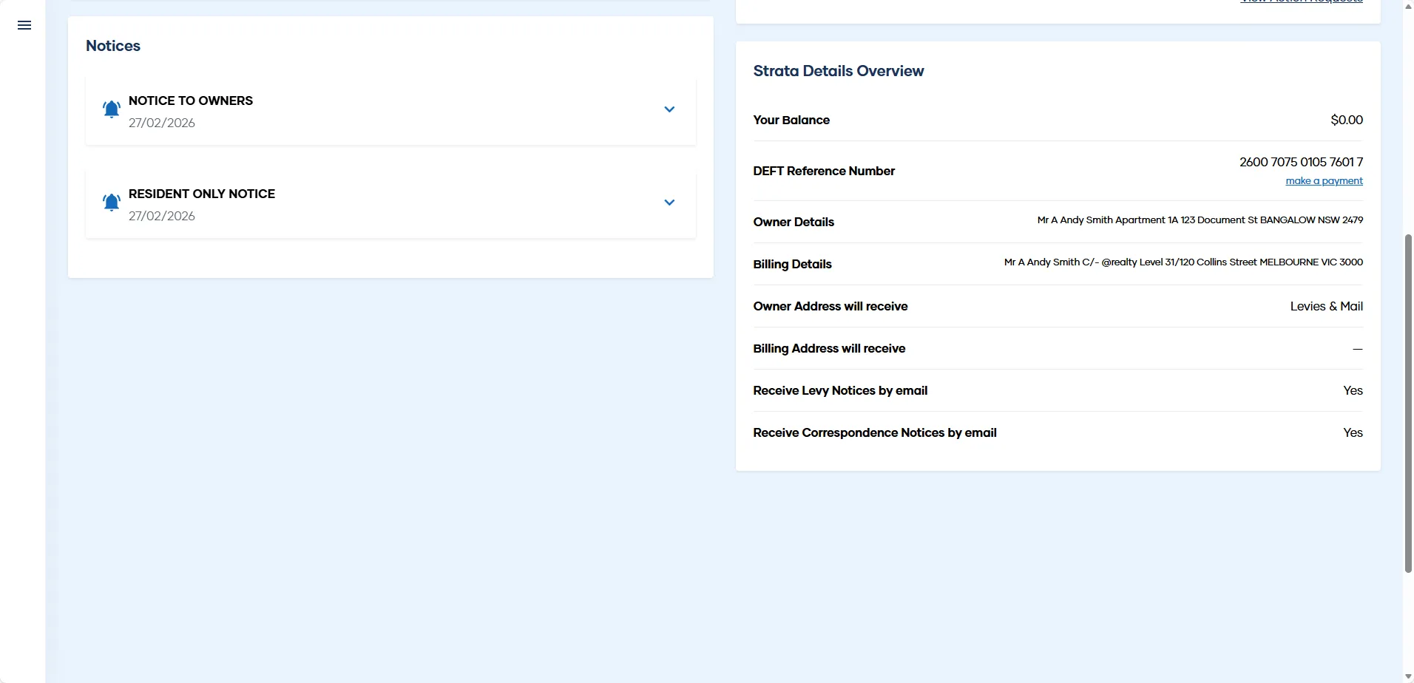The width and height of the screenshot is (1414, 683).
Task: Click the bell icon beside NOTICE TO OWNERS
Action: click(112, 109)
